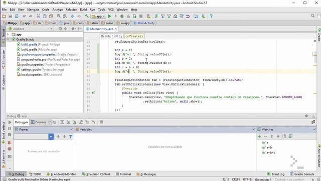Open the Event Log
Viewport: 321px width, 181px height.
(276, 174)
